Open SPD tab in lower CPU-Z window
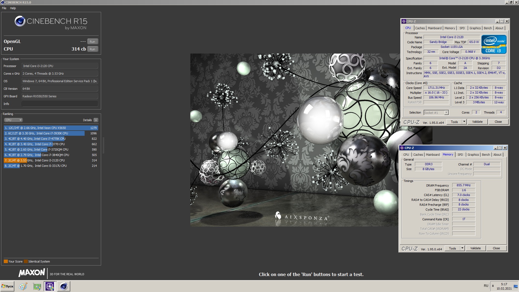The width and height of the screenshot is (519, 292). 460,155
